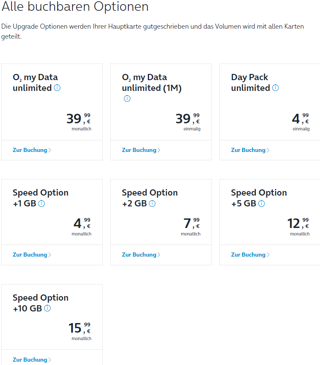Click the Alle buchbaren Optionen heading
320x365 pixels.
[x=75, y=6]
